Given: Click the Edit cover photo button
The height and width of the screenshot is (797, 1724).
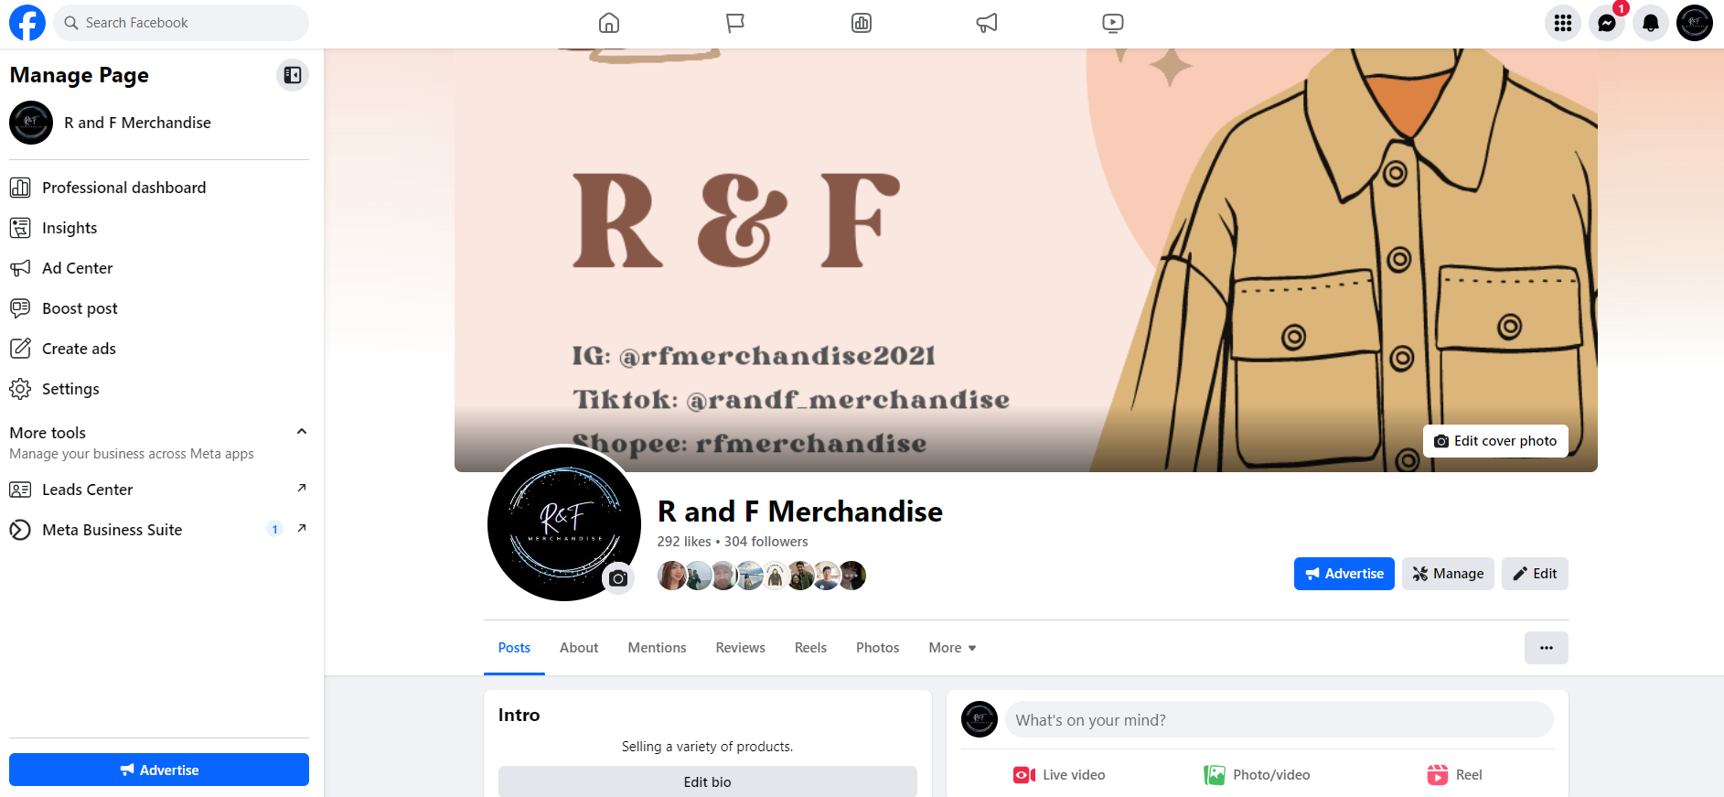Looking at the screenshot, I should pos(1495,441).
